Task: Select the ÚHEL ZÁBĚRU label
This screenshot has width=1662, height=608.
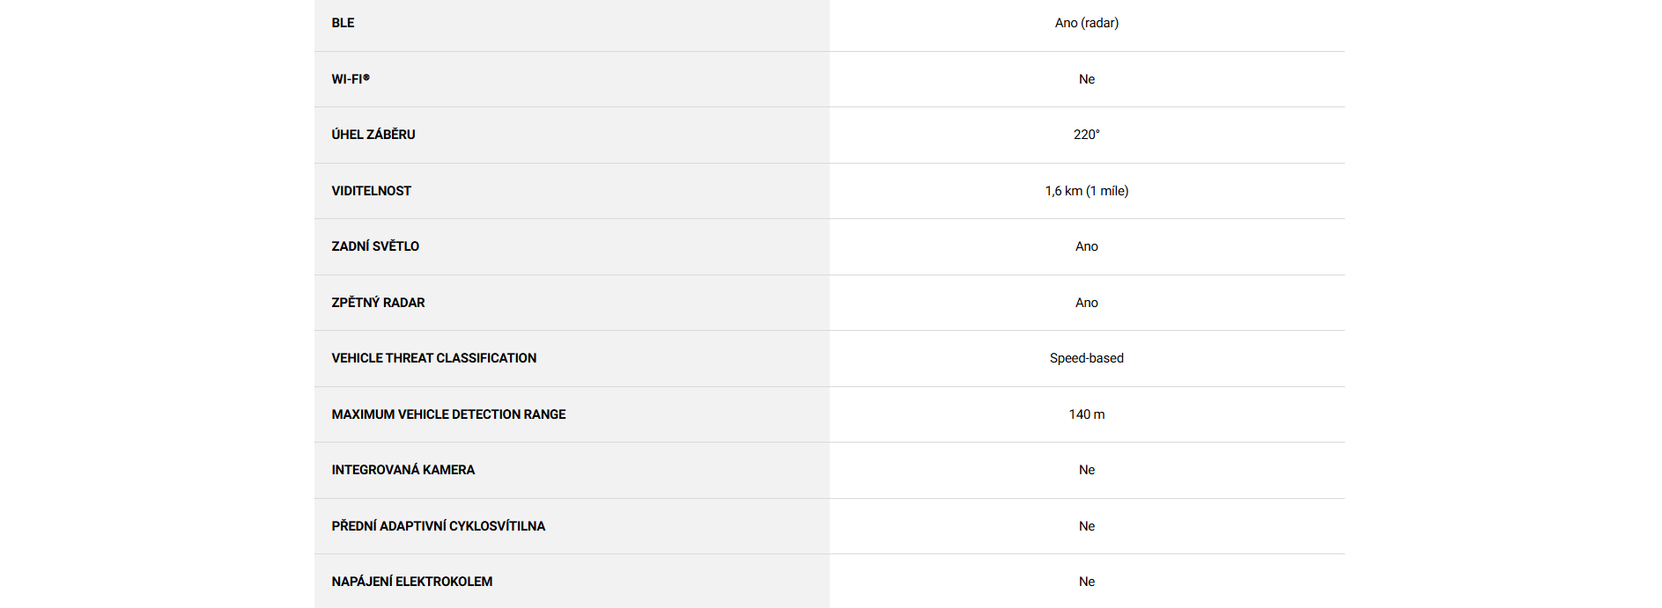Action: pyautogui.click(x=373, y=135)
